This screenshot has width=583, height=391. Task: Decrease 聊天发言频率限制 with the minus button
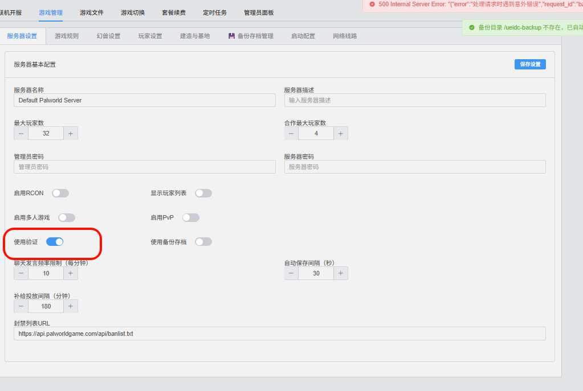click(x=21, y=273)
